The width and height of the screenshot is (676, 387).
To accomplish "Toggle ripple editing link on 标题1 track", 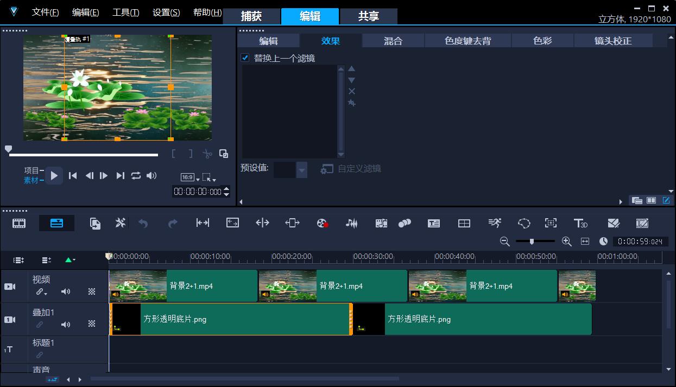I will (39, 355).
